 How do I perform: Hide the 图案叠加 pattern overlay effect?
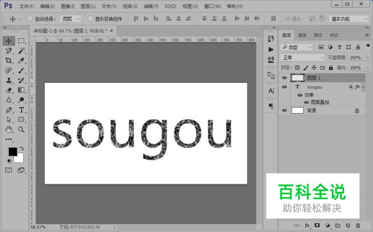(306, 102)
